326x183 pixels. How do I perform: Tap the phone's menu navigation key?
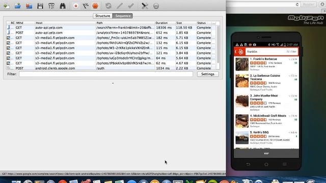tap(285, 164)
